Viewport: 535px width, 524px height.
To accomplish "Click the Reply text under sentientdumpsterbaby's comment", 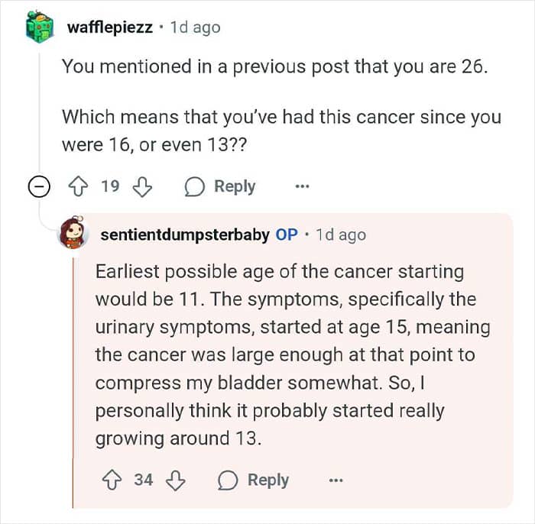I will (268, 480).
